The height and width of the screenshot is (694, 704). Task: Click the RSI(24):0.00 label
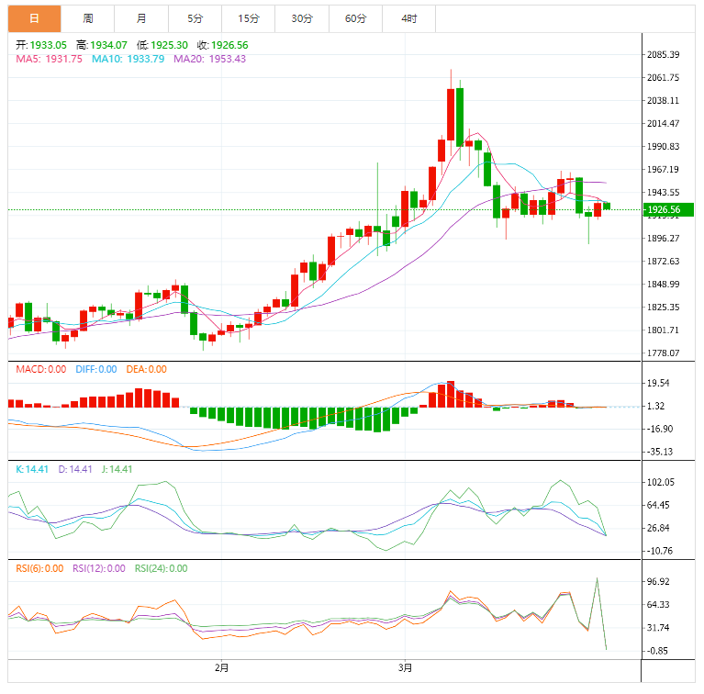click(x=162, y=568)
